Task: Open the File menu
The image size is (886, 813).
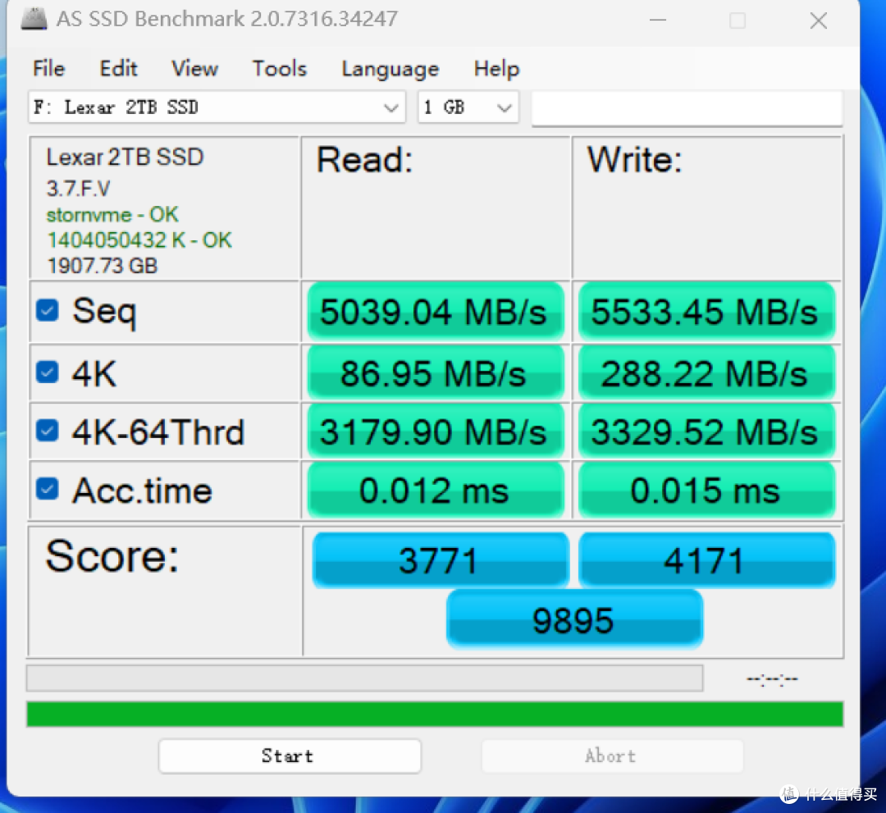Action: tap(48, 68)
